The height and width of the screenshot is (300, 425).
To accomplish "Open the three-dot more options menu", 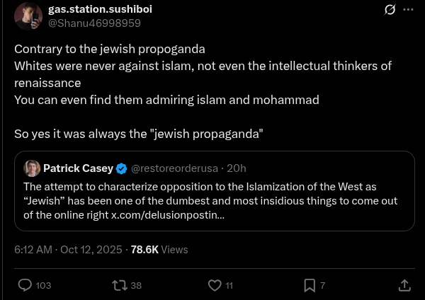I will 408,9.
